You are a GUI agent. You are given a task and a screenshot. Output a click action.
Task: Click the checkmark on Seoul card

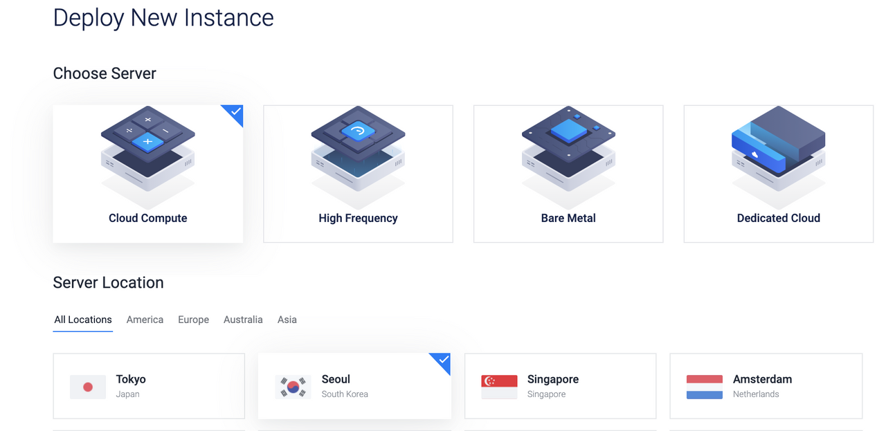click(x=443, y=360)
